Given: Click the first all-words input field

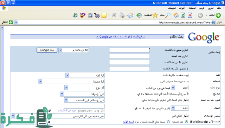Looking at the screenshot, I should pyautogui.click(x=129, y=50).
